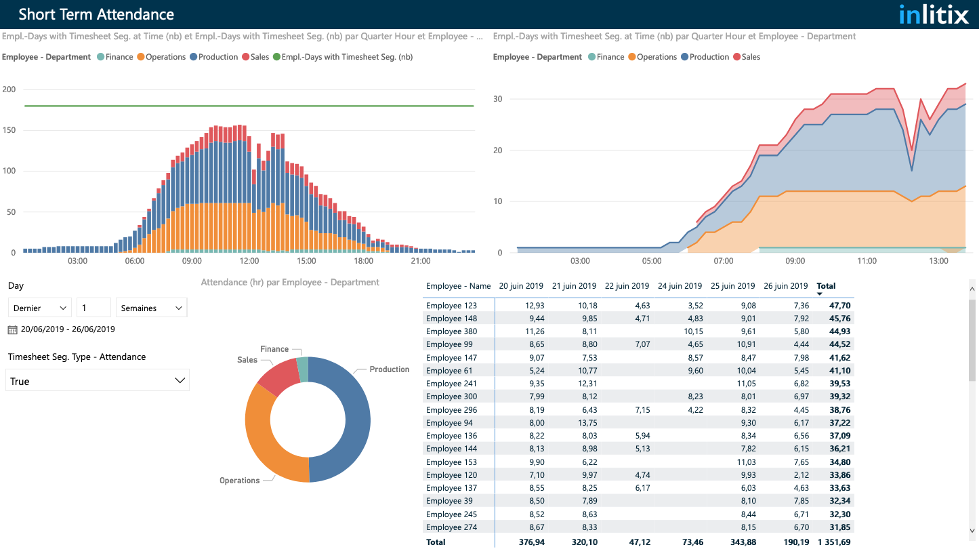Select the Employee 147 row
This screenshot has height=549, width=979.
(639, 358)
